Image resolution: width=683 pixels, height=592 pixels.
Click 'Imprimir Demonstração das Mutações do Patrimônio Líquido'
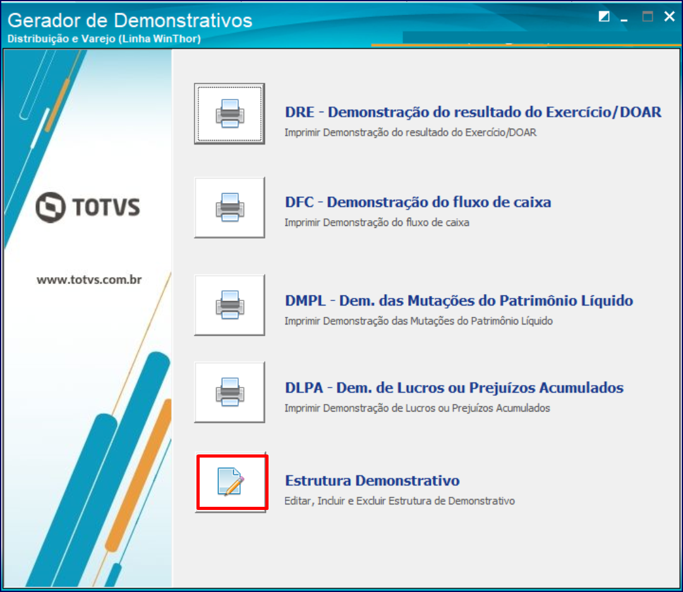tap(419, 321)
